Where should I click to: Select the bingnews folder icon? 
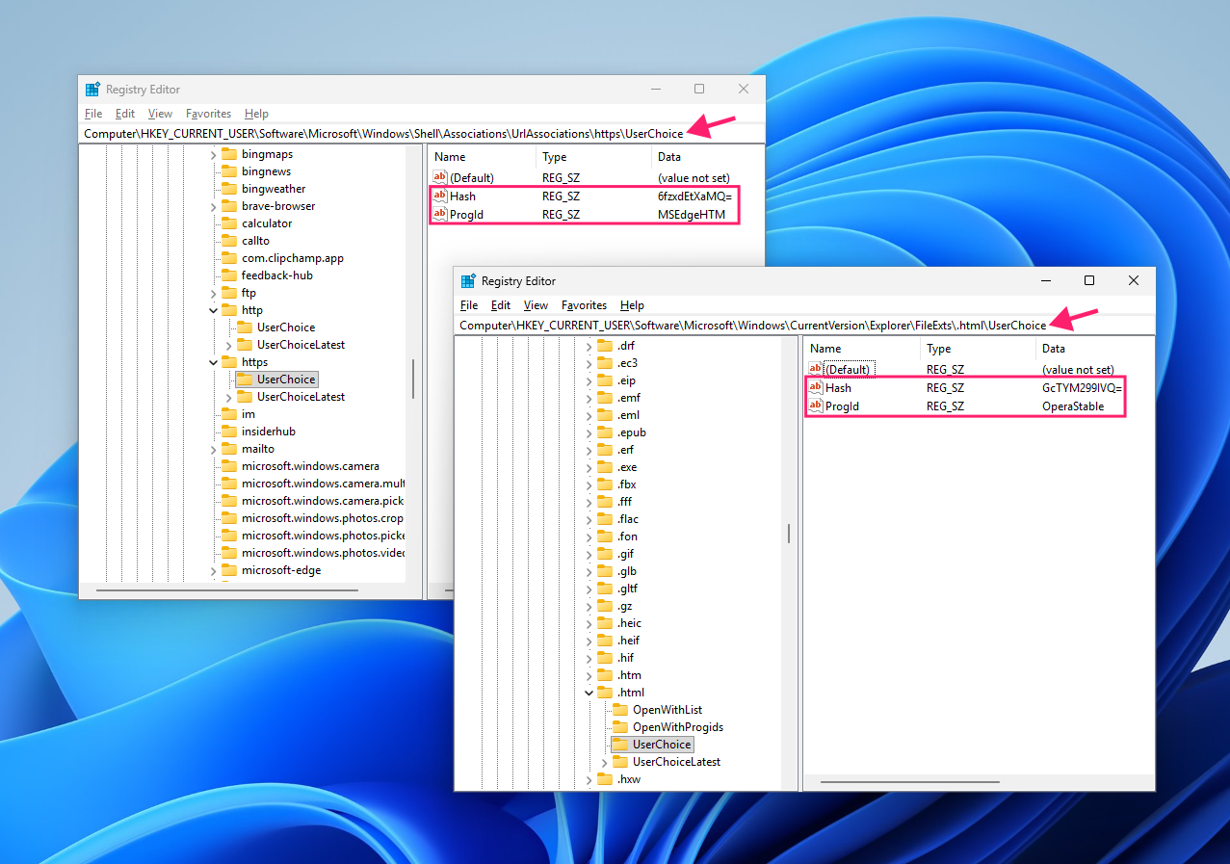(x=229, y=171)
